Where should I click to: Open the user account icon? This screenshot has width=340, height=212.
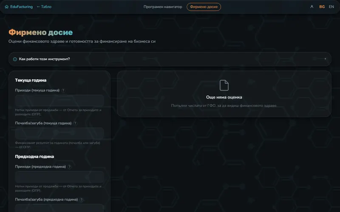(x=312, y=7)
